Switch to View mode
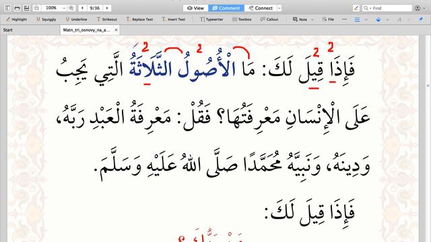Viewport: 431px width, 242px height. [196, 8]
